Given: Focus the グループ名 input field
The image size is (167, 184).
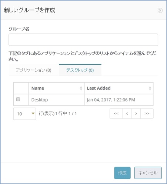Looking at the screenshot, I should (83, 40).
